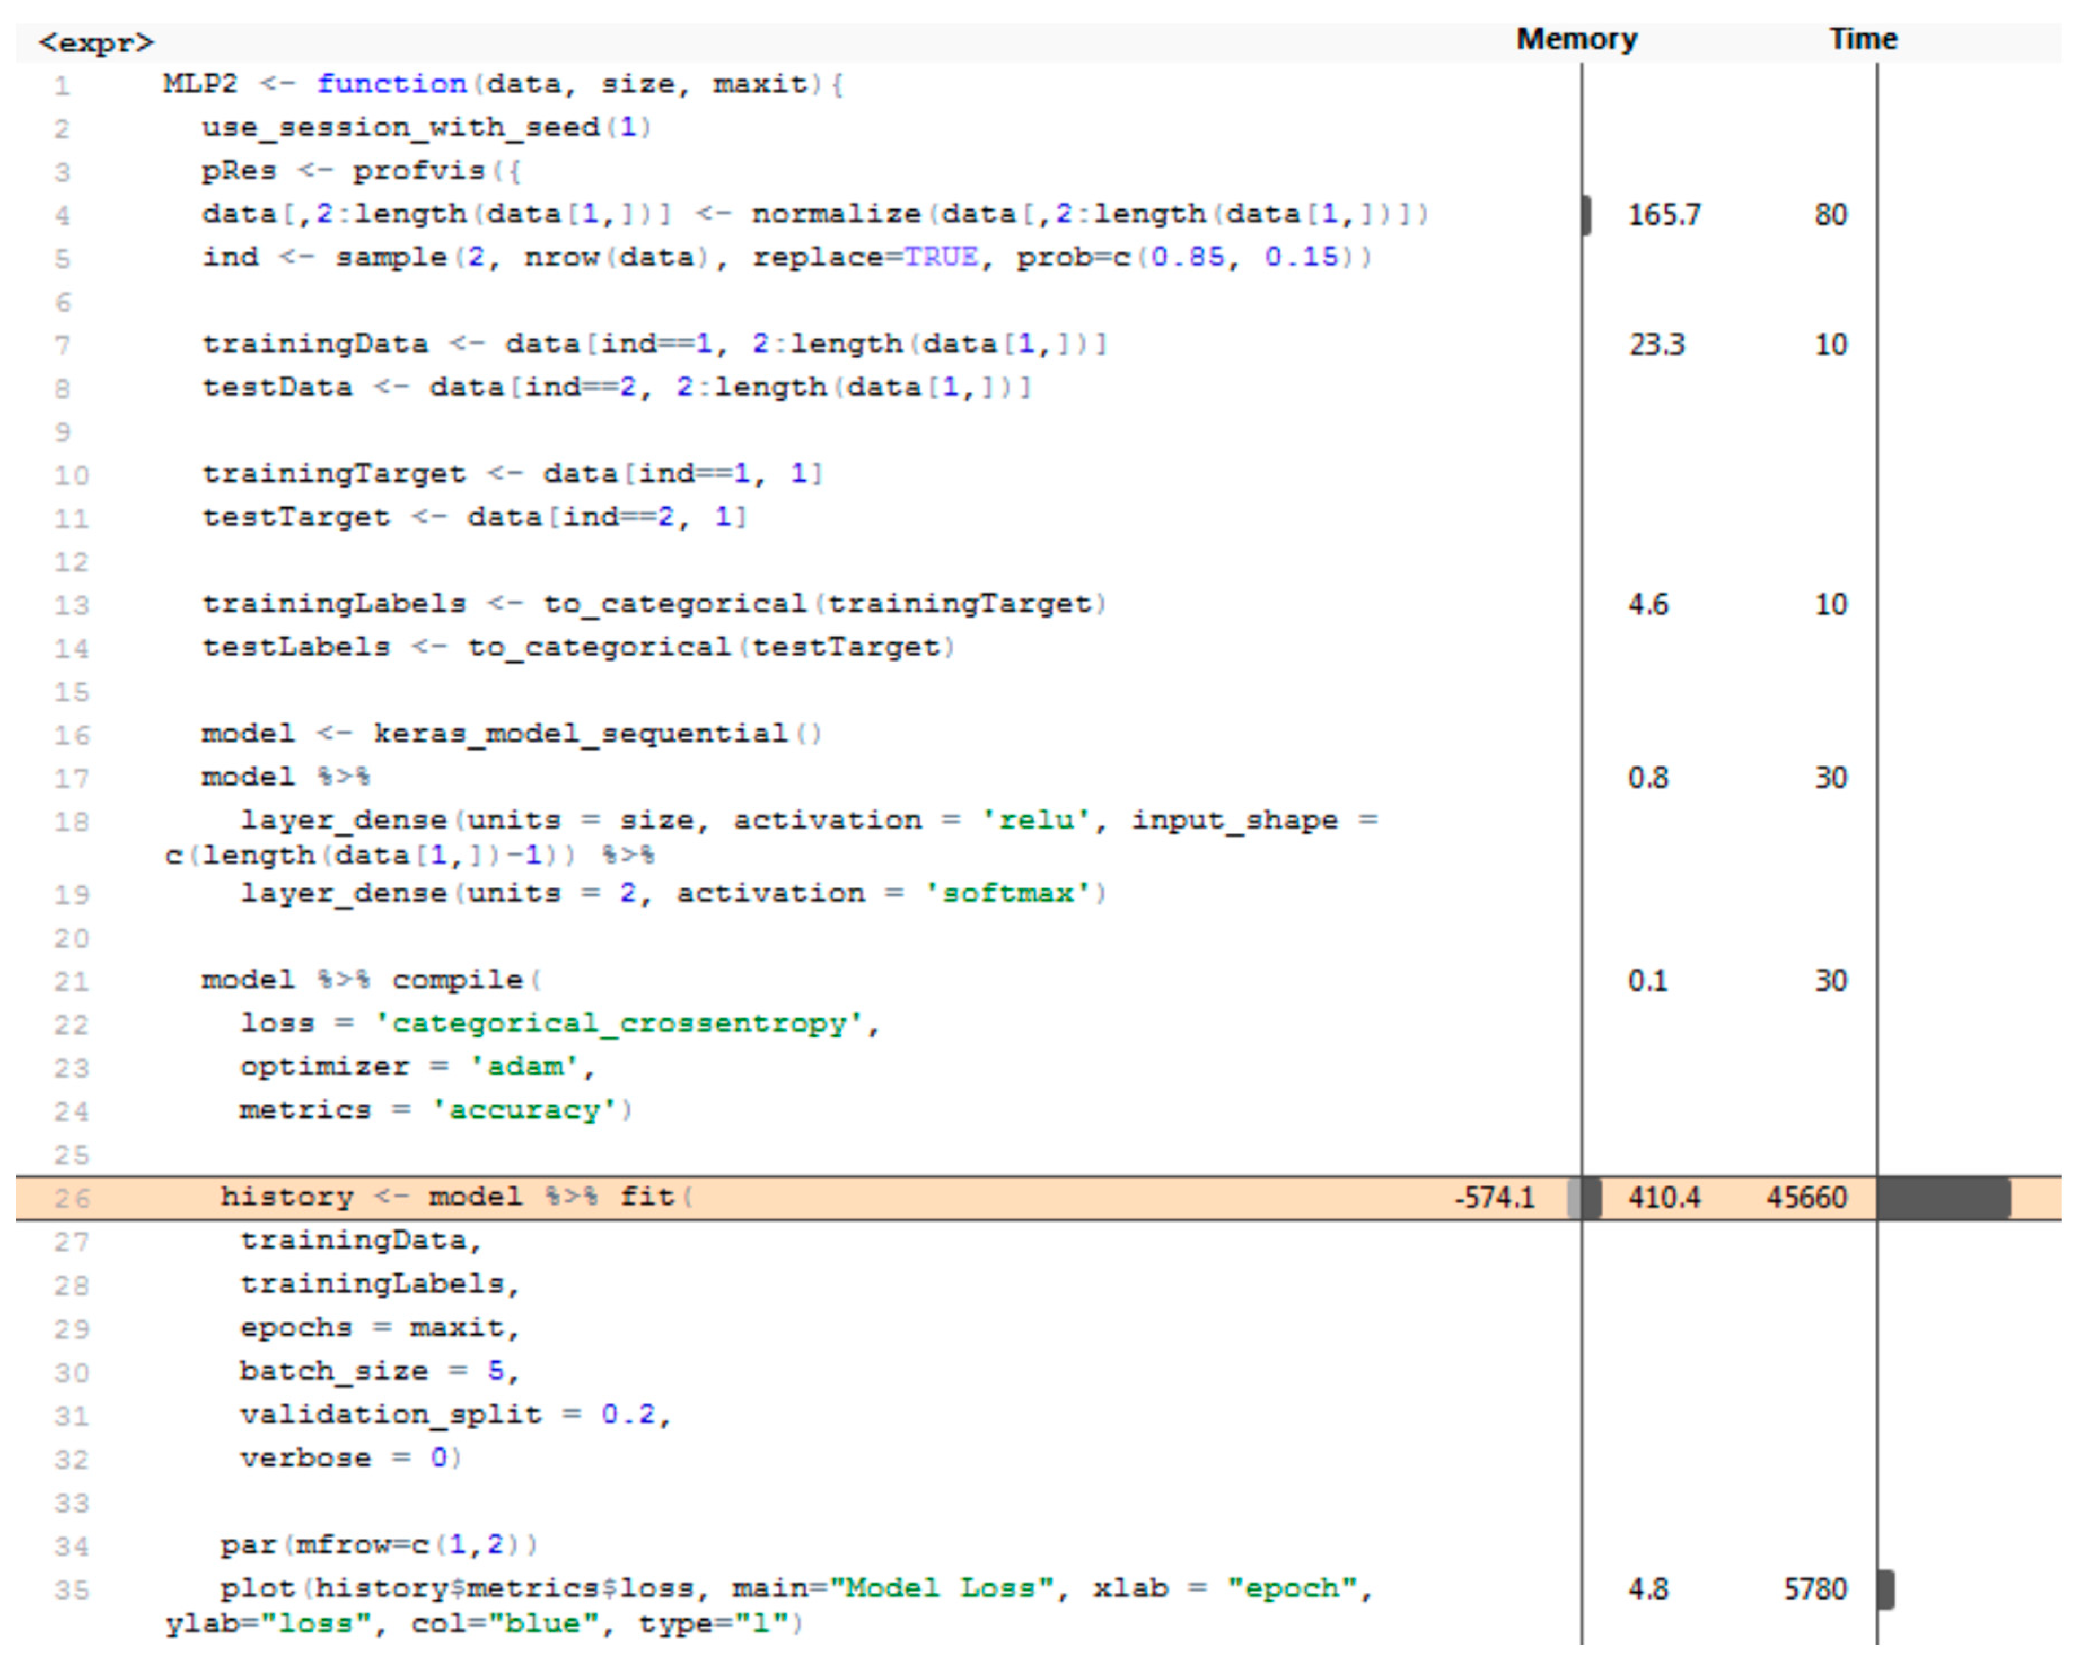Viewport: 2076px width, 1664px height.
Task: Click the 45660 time value
Action: (1806, 1198)
